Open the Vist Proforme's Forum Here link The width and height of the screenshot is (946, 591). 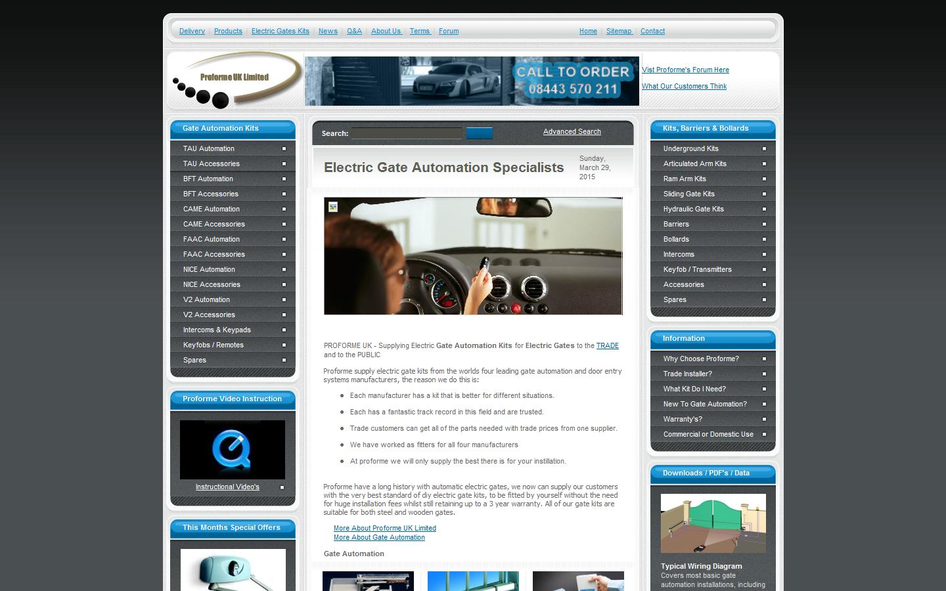pos(685,70)
